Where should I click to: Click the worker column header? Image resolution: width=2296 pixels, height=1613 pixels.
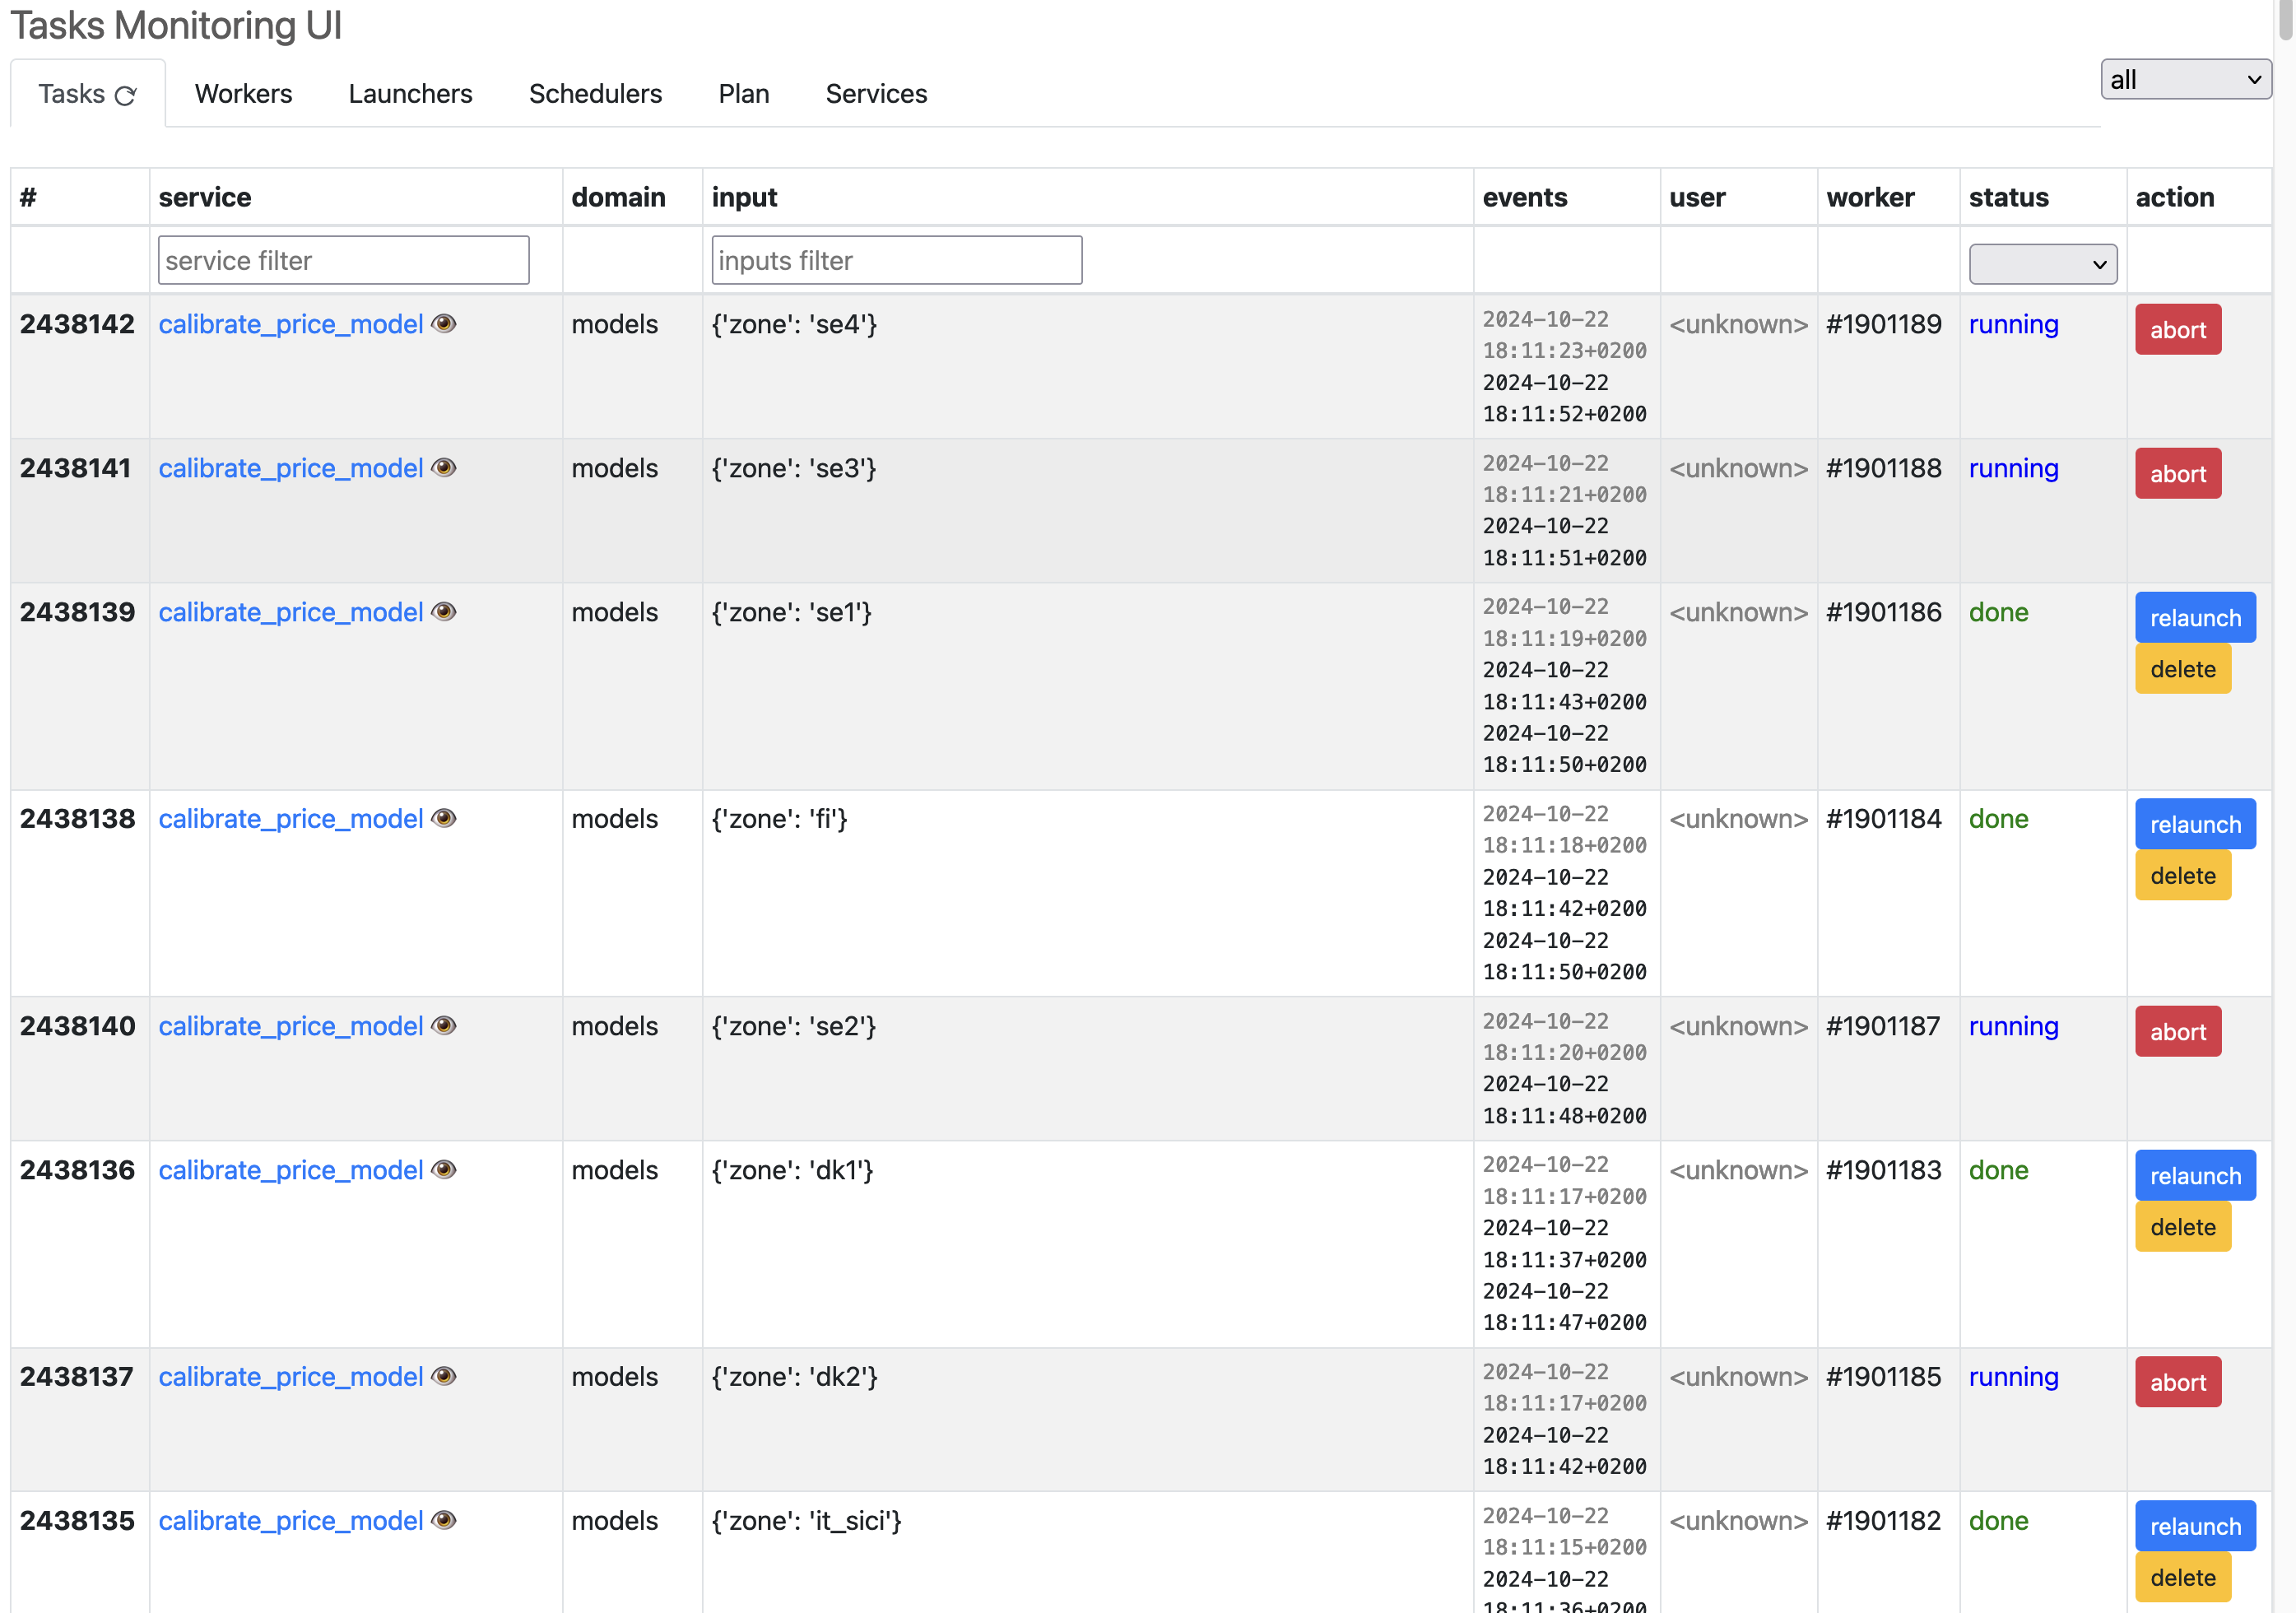click(1870, 197)
